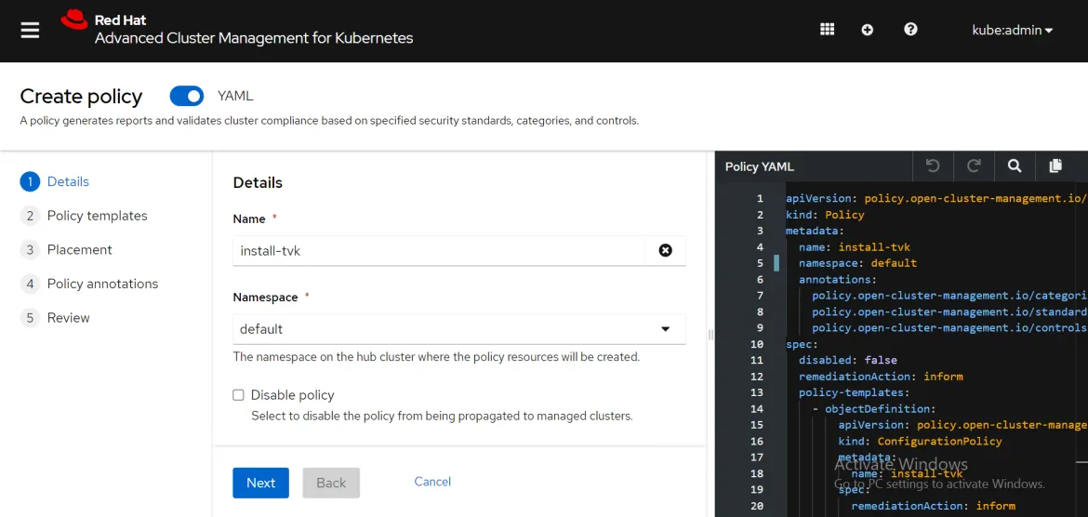Viewport: 1088px width, 517px height.
Task: Click the redo icon in Policy YAML
Action: pos(974,166)
